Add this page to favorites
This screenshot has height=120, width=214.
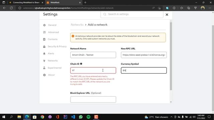pyautogui.click(x=159, y=8)
